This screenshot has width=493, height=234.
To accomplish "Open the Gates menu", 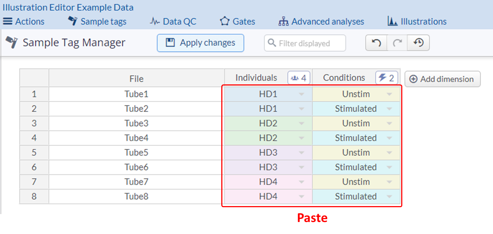I will coord(238,22).
